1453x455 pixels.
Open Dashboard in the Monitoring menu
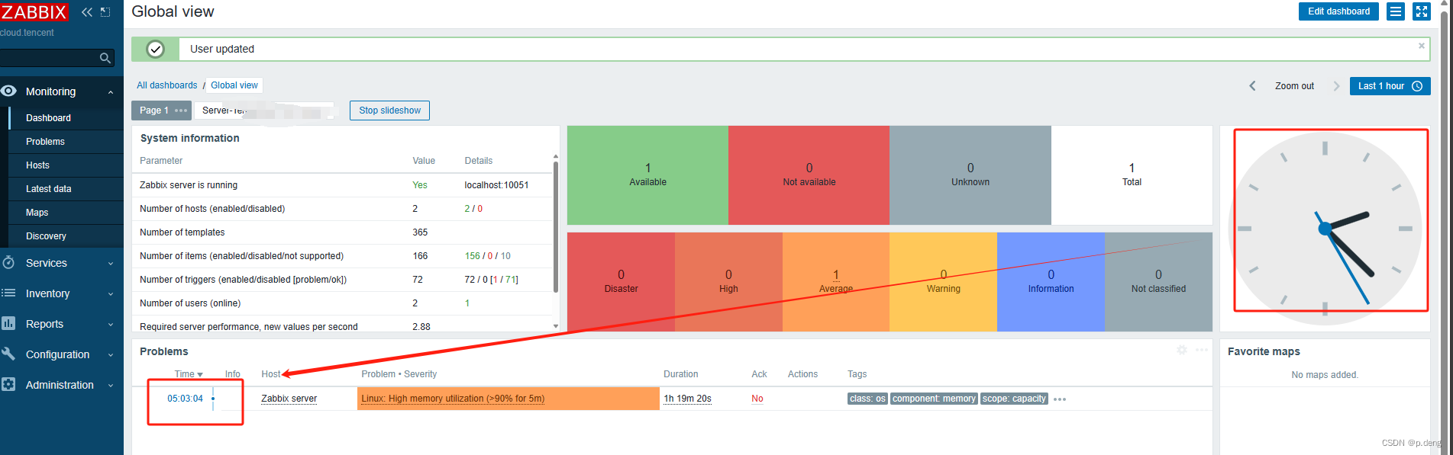(x=48, y=118)
